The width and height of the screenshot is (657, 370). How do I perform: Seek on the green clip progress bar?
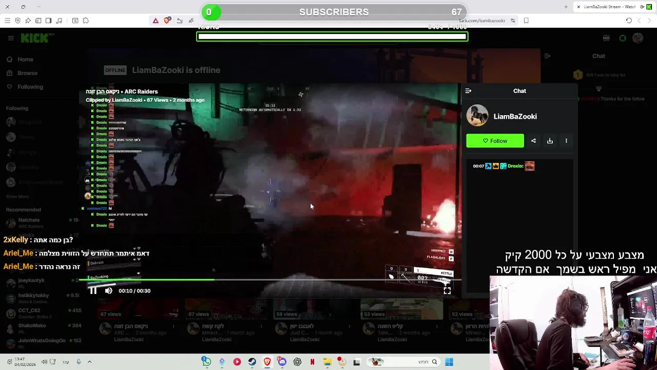[x=269, y=280]
